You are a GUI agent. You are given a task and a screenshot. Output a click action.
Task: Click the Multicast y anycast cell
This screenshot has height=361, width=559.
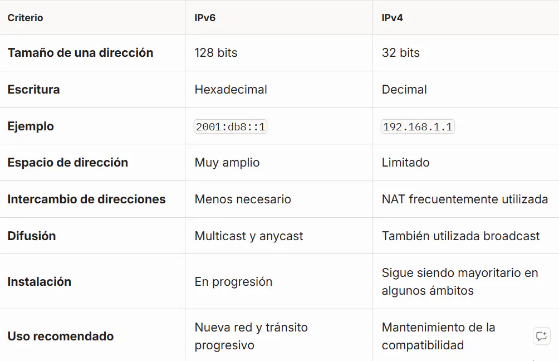(249, 236)
